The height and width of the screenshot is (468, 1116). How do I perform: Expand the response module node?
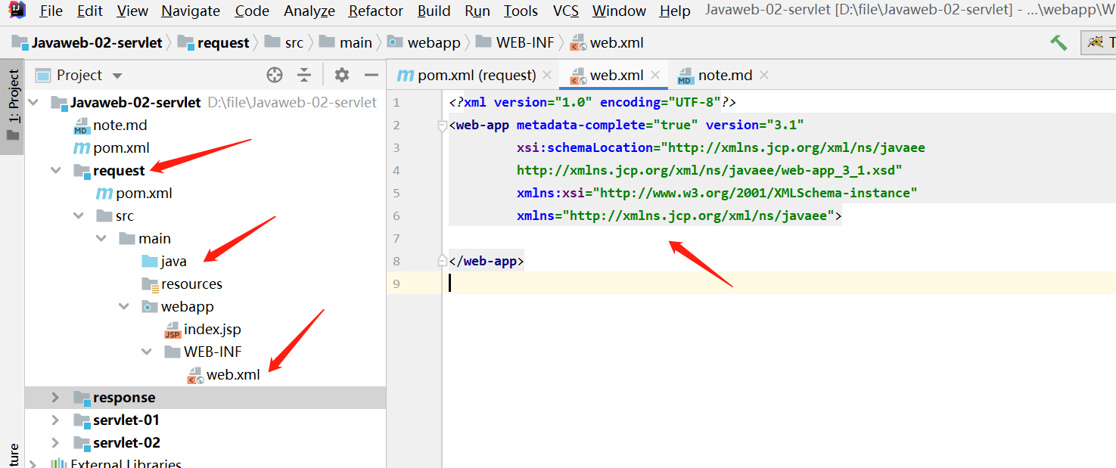(x=55, y=397)
